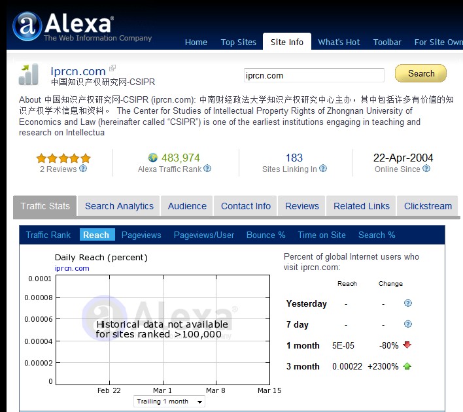
Task: Click the site bar-chart icon beside iprcn.com
Action: 29,74
